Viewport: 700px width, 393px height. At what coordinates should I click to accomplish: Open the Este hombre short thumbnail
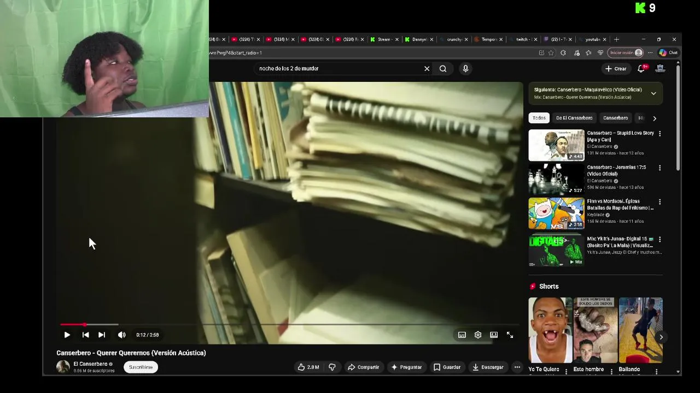[x=595, y=330]
